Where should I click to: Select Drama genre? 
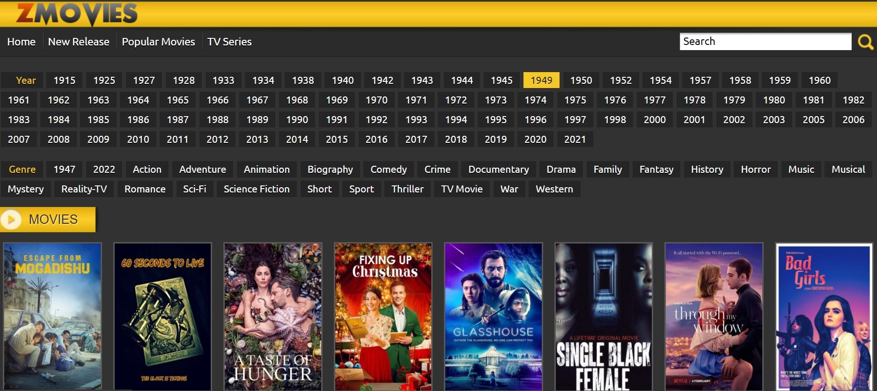tap(561, 169)
